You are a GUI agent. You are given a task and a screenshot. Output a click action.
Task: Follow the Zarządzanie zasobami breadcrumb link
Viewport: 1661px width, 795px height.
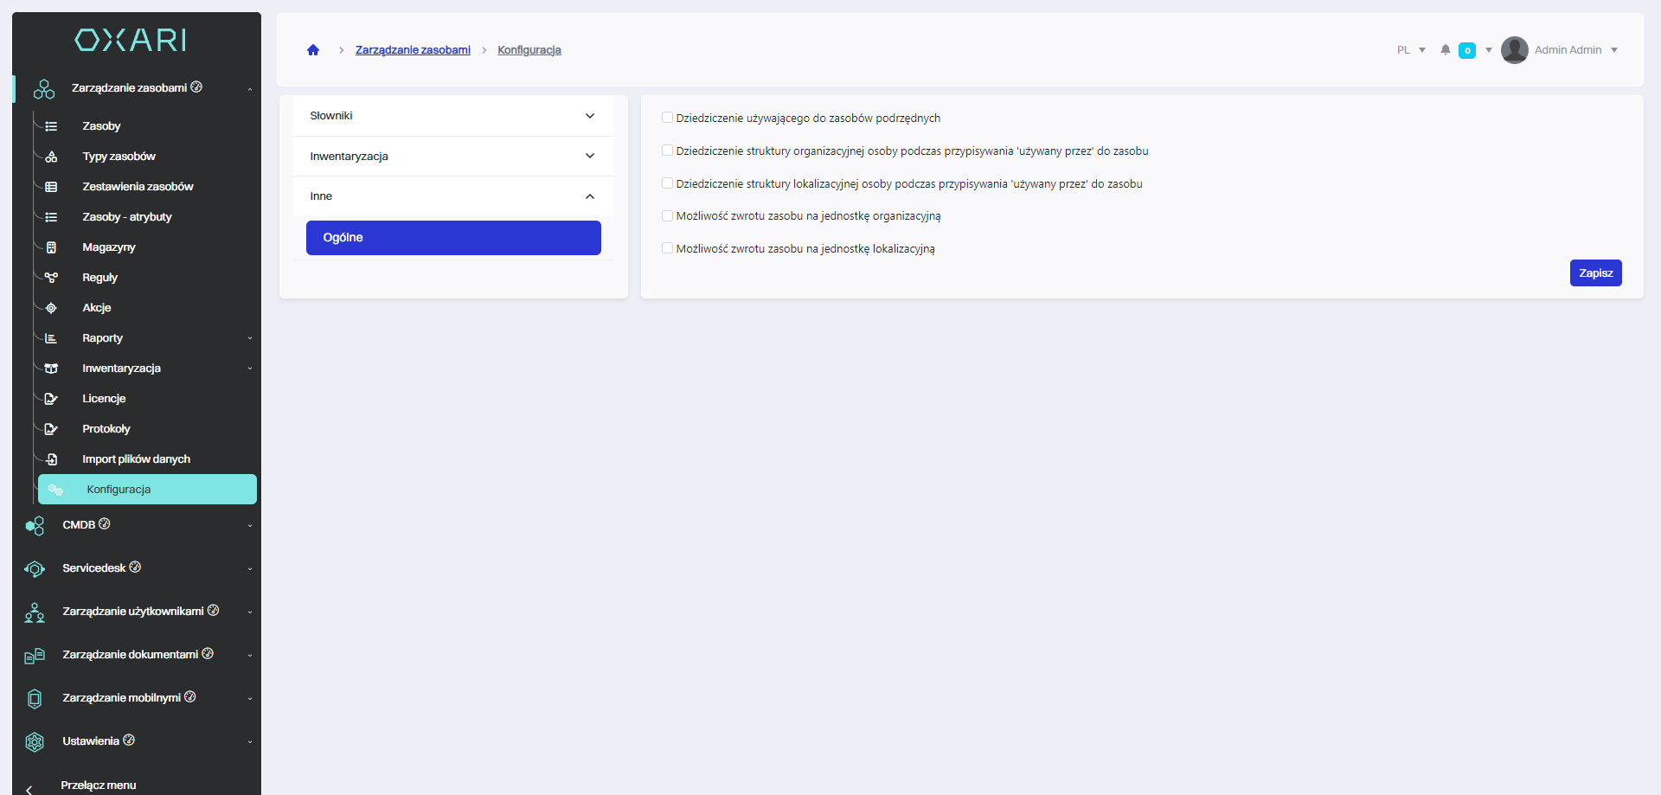pyautogui.click(x=413, y=50)
